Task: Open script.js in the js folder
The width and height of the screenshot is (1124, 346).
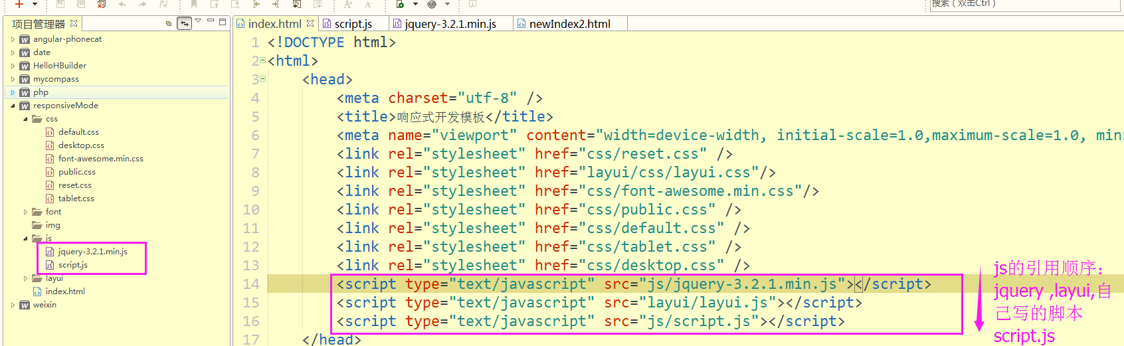Action: (x=72, y=265)
